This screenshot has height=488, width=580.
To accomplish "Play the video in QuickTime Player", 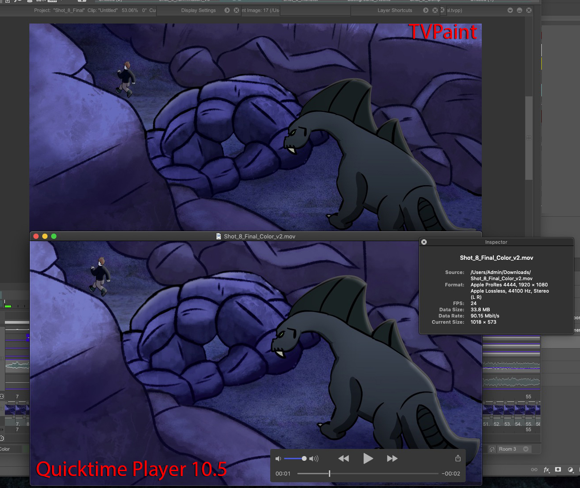I will (368, 458).
